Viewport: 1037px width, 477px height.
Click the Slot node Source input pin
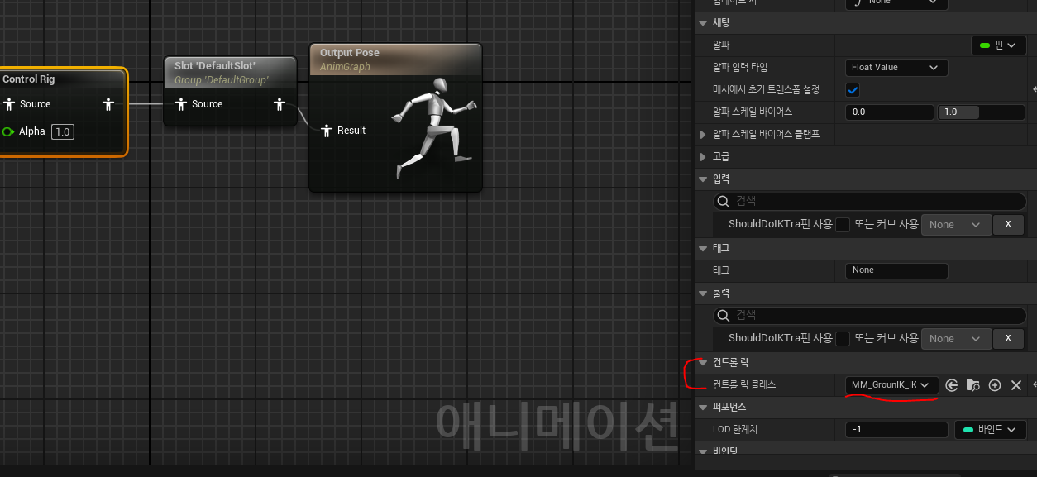pos(181,104)
